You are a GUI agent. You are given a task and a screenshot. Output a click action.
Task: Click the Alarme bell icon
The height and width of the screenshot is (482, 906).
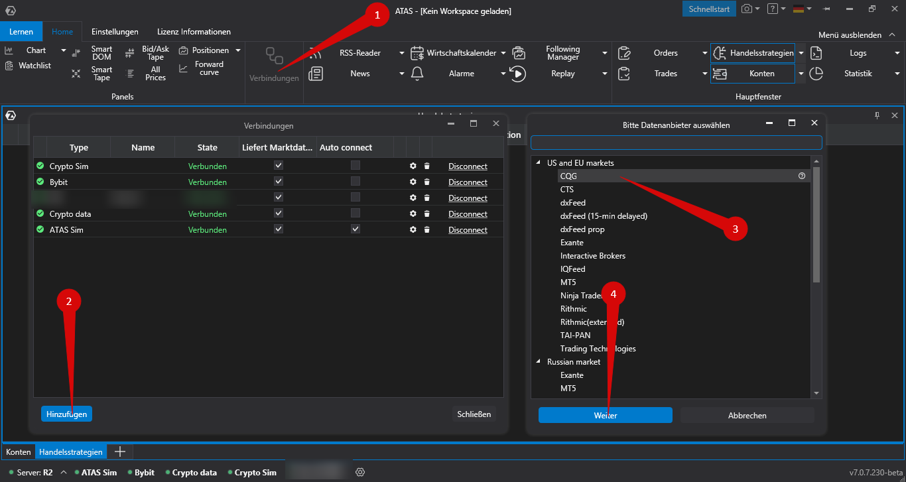click(x=417, y=74)
